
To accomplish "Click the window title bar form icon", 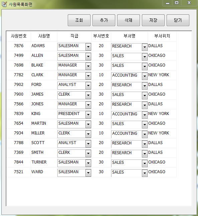I will pos(4,4).
